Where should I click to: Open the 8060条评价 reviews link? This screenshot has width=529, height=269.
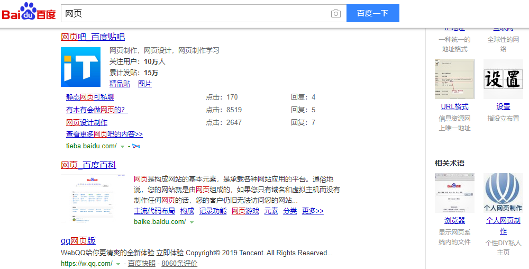click(x=179, y=263)
